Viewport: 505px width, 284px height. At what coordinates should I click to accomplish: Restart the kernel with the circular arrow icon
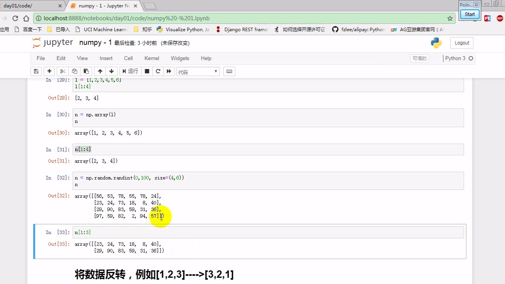click(158, 71)
